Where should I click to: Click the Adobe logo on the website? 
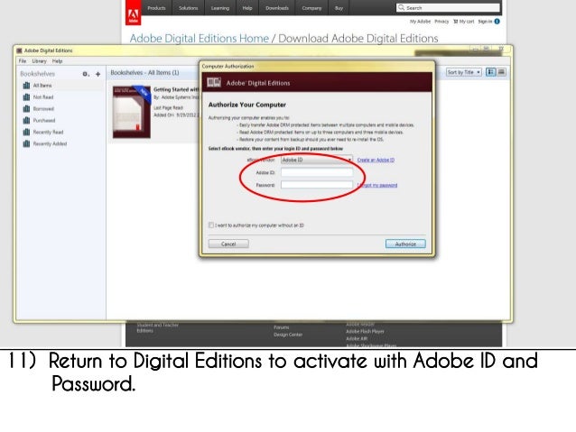(x=133, y=14)
